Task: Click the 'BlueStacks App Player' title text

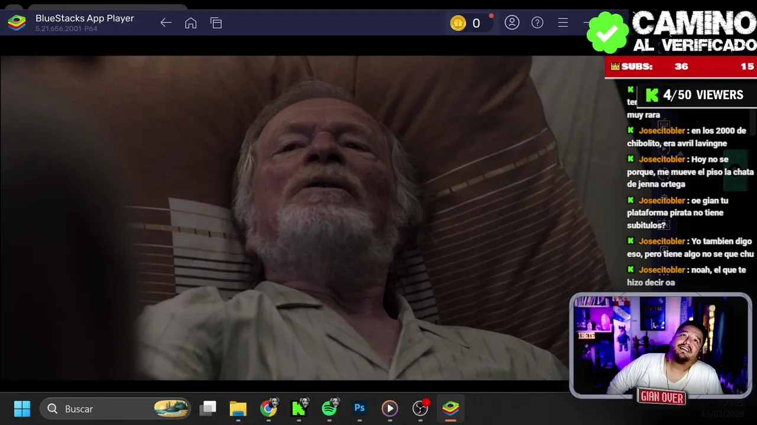Action: [x=85, y=18]
